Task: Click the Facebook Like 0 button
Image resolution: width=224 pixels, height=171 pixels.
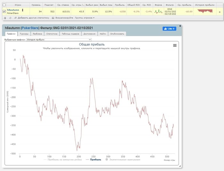Action: point(169,29)
